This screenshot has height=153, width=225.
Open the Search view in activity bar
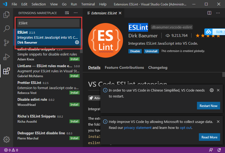[7, 29]
